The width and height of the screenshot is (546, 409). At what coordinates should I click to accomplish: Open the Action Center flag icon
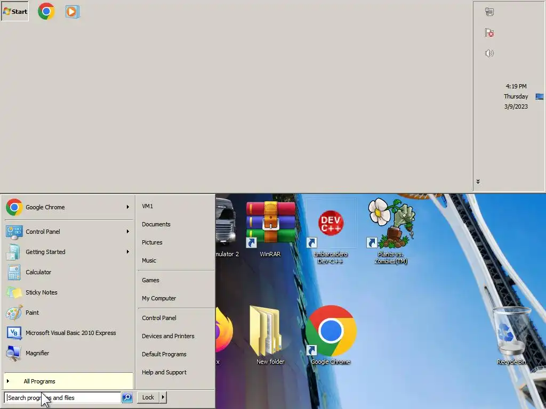coord(489,32)
